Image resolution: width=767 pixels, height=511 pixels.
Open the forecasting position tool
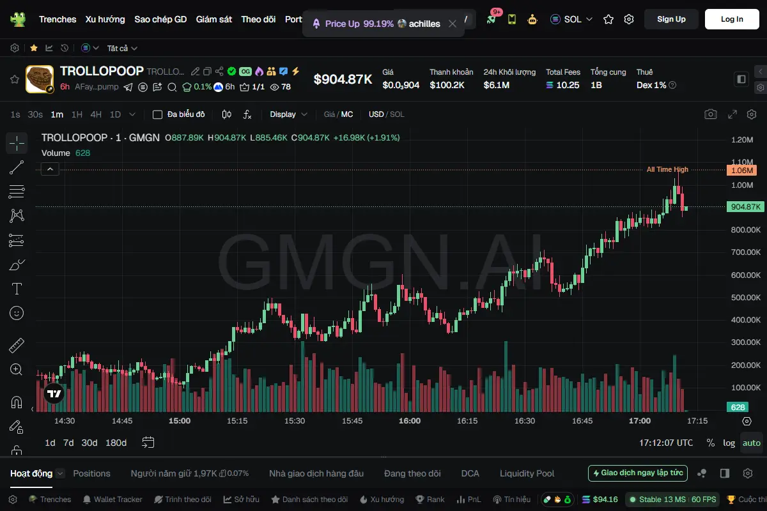click(x=17, y=240)
